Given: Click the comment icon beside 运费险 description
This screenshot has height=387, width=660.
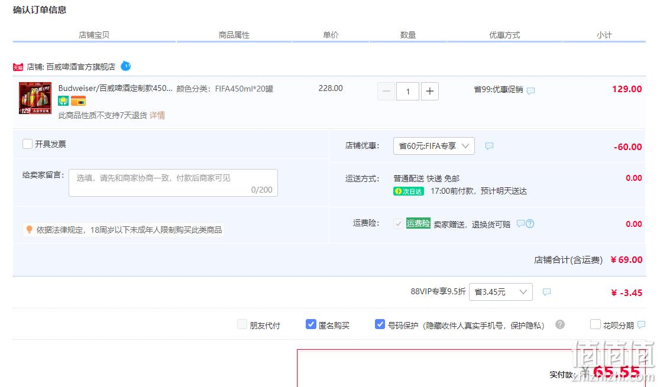Looking at the screenshot, I should 520,223.
